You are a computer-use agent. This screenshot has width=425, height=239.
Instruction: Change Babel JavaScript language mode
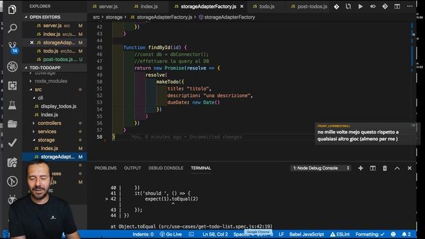coord(307,234)
